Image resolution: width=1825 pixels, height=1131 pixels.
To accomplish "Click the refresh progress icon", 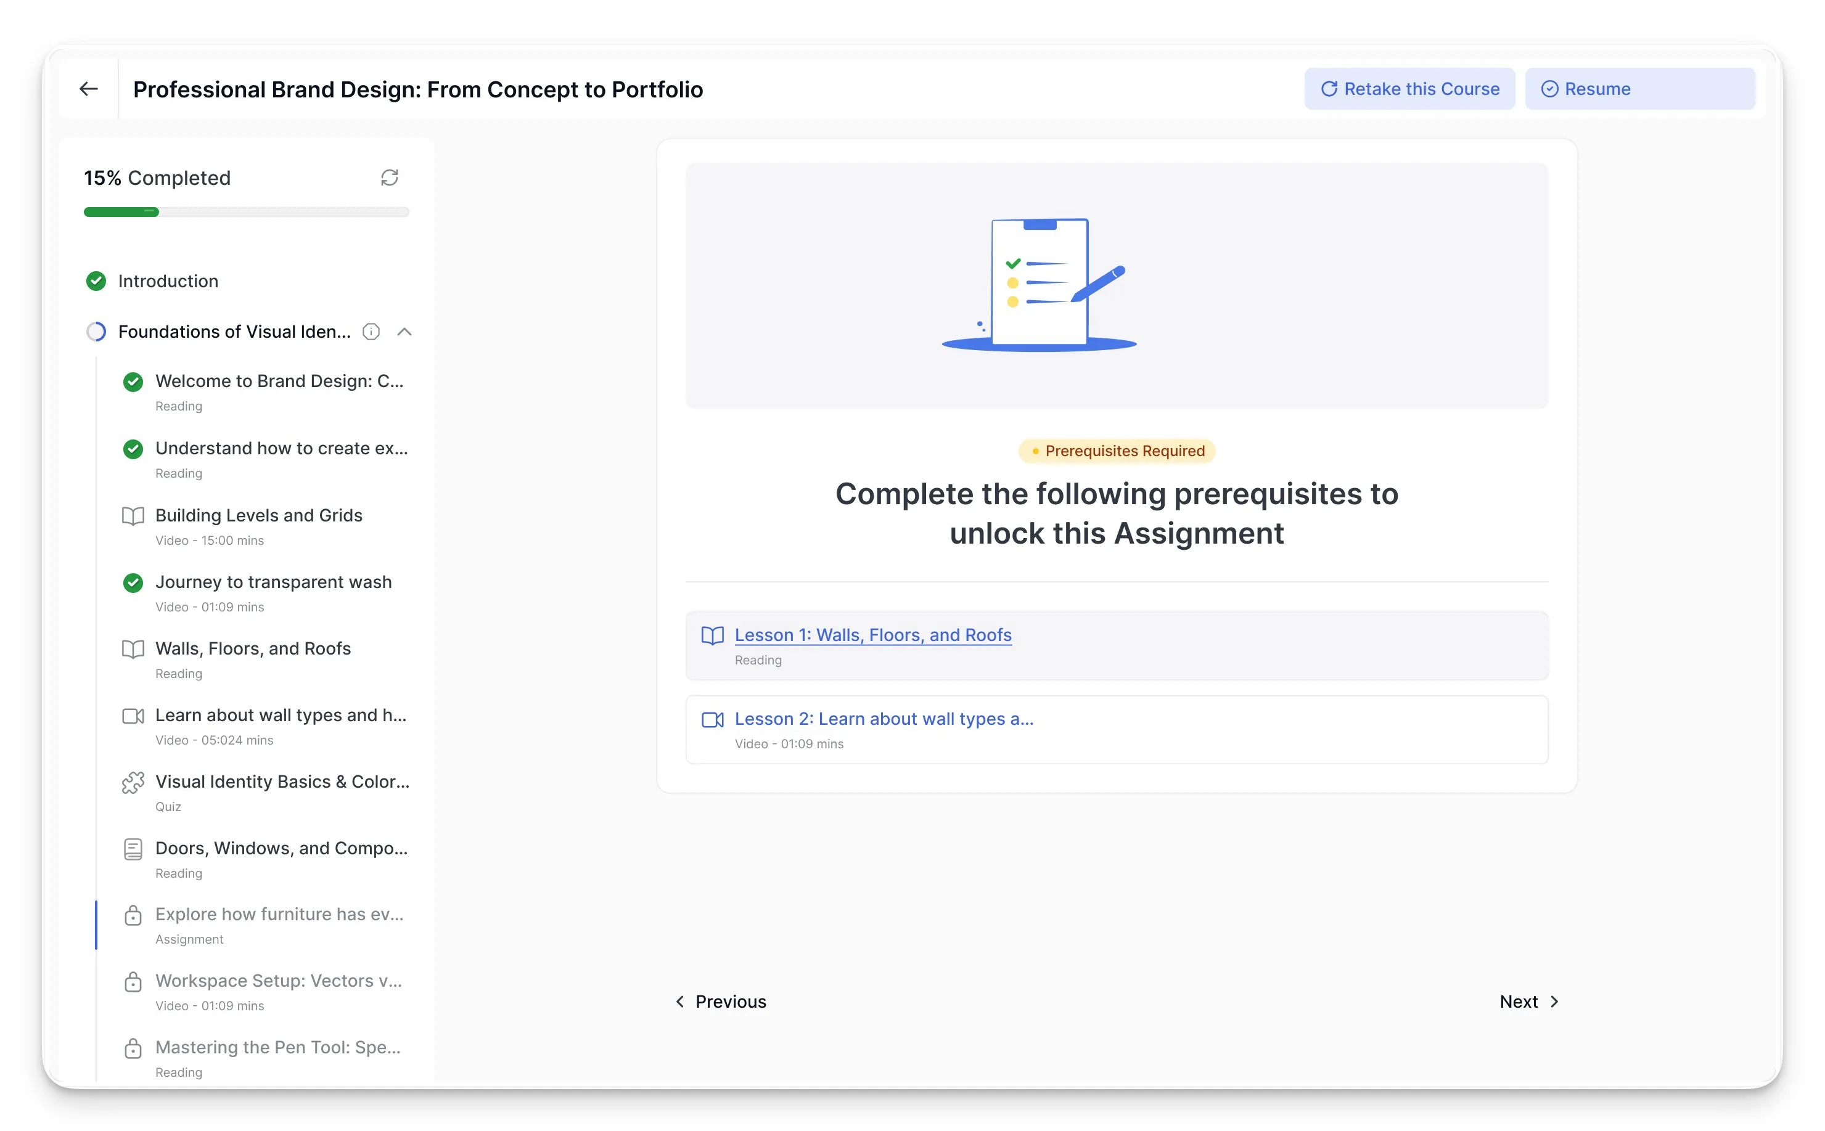I will [389, 178].
